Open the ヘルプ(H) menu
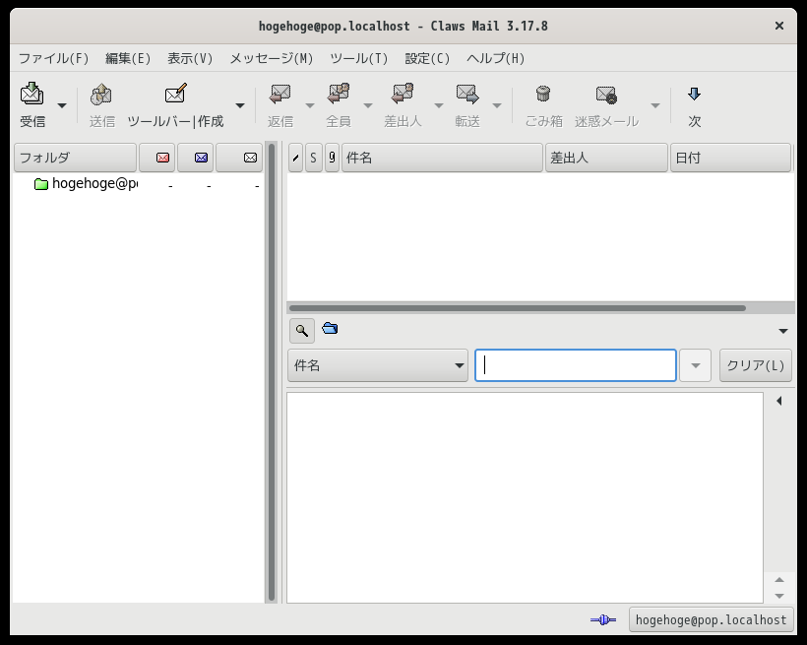 tap(496, 58)
